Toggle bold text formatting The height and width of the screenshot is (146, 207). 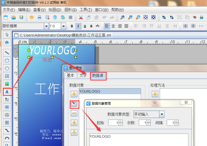pos(72,26)
